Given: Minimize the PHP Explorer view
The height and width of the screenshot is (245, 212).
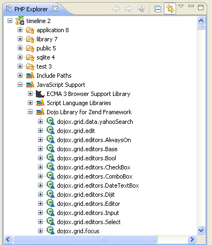Looking at the screenshot, I should coord(191,6).
